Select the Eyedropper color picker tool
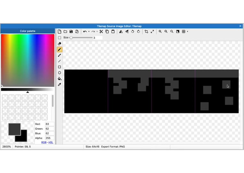This screenshot has height=173, width=244. coord(59,84)
